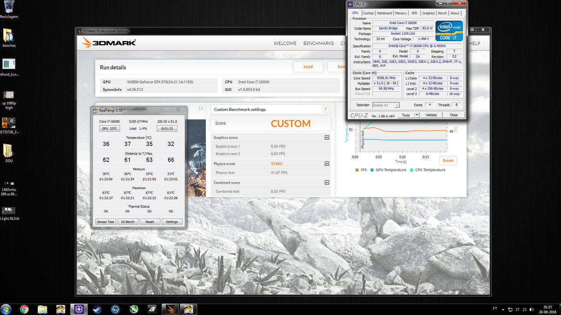Screen dimensions: 561x315
Task: Collapse the Combined score section
Action: (327, 182)
